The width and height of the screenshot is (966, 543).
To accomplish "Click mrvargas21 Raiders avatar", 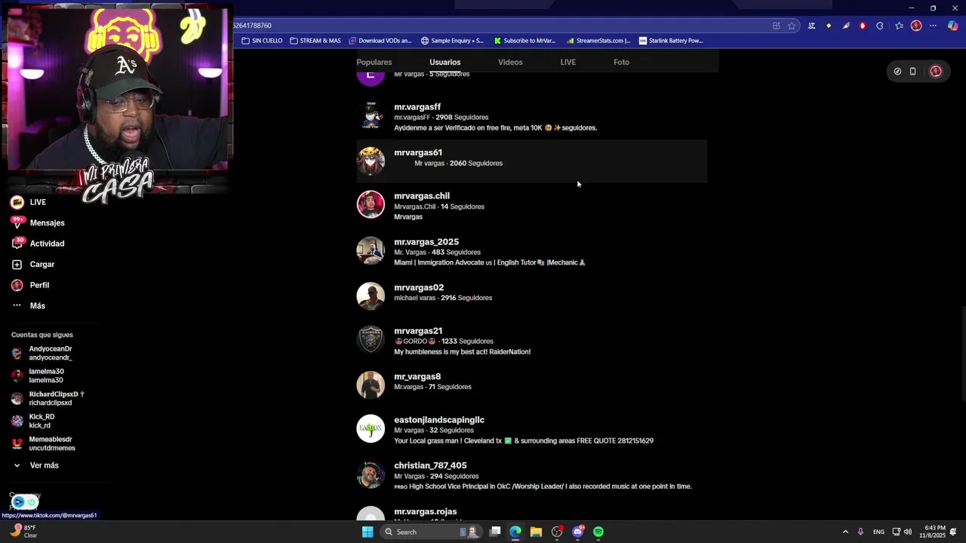I will tap(371, 340).
